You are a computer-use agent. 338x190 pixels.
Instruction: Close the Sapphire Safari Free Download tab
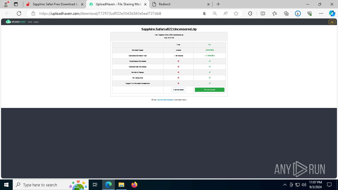[x=82, y=4]
